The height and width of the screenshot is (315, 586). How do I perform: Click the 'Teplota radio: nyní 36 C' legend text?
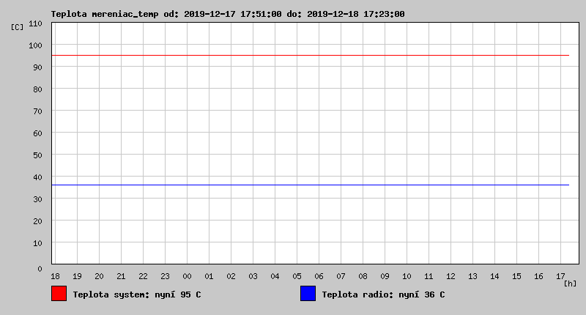coord(383,294)
